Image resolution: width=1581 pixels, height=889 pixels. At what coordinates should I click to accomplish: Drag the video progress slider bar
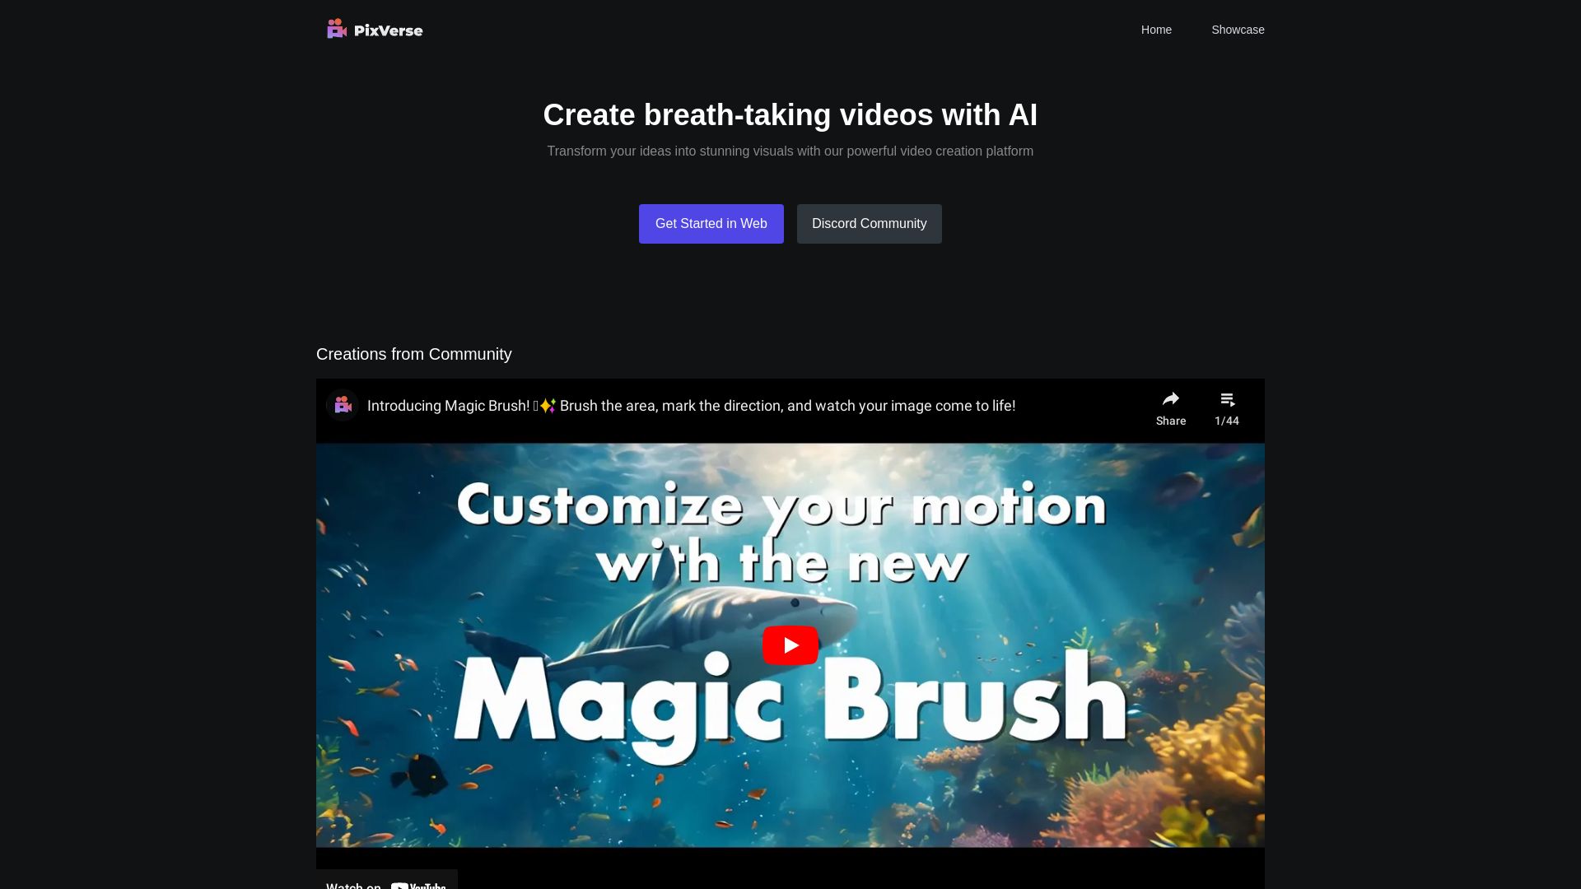[790, 849]
